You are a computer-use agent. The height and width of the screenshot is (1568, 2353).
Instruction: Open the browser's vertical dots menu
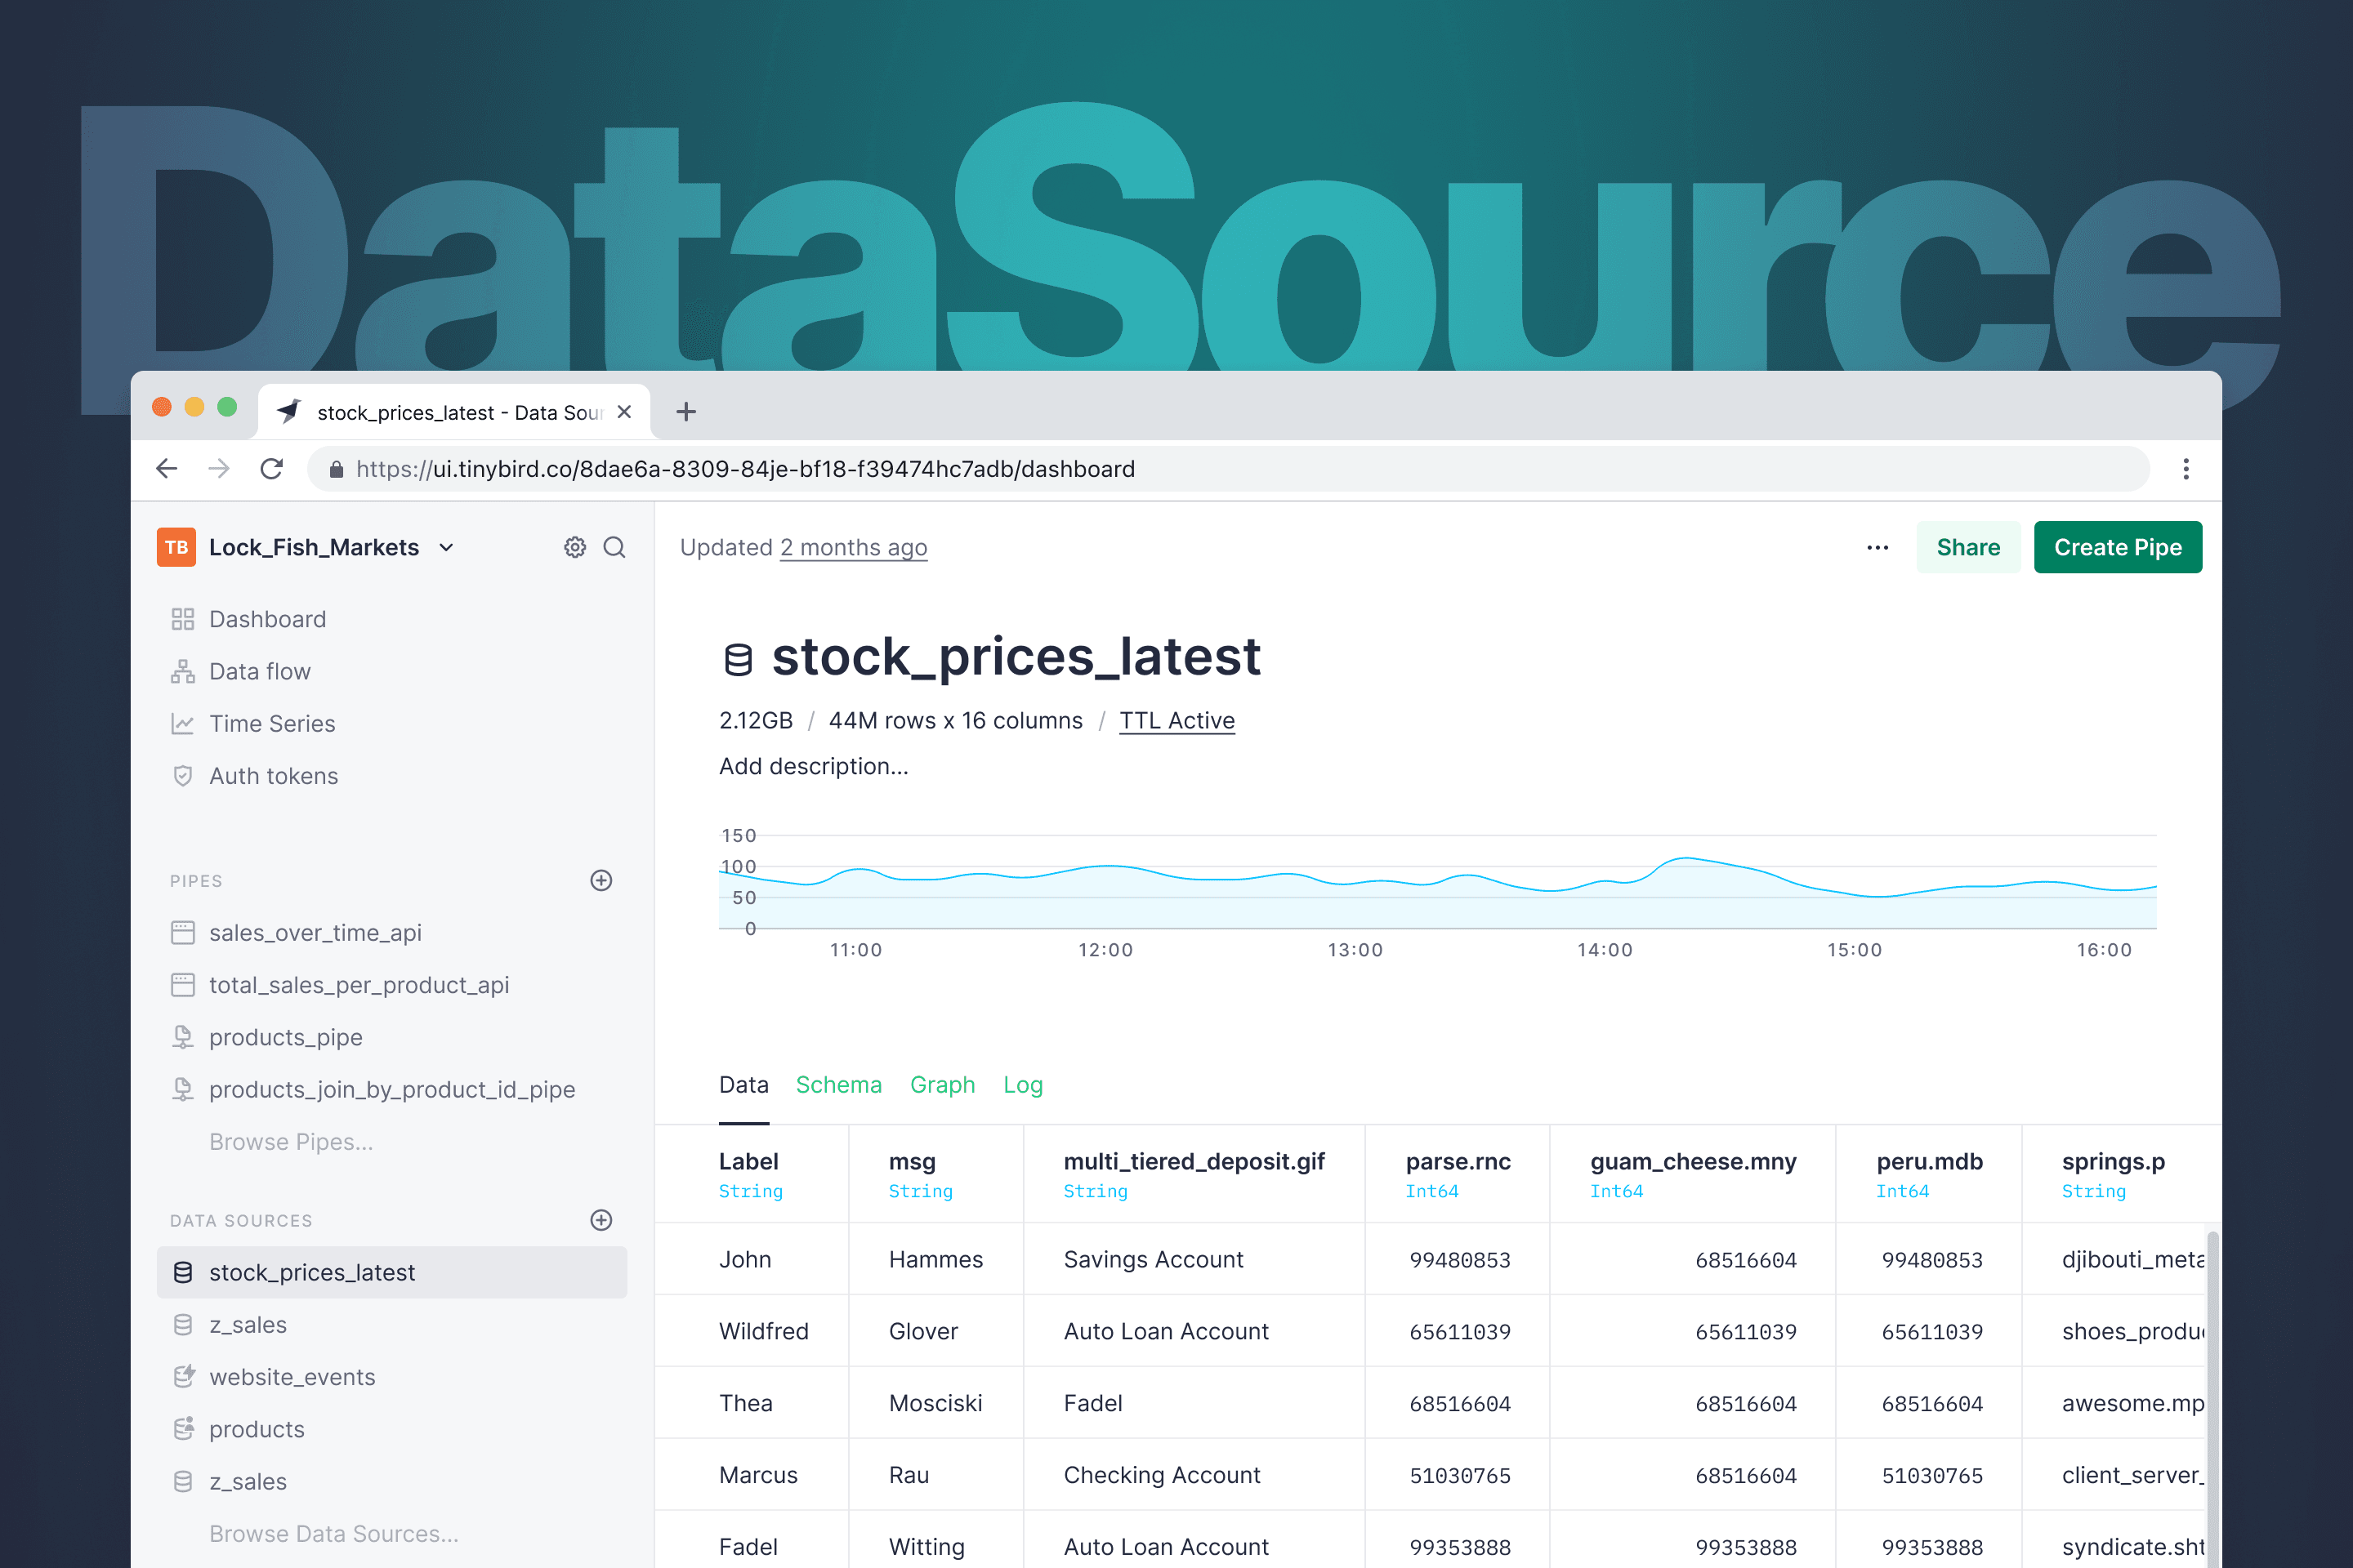click(x=2186, y=469)
